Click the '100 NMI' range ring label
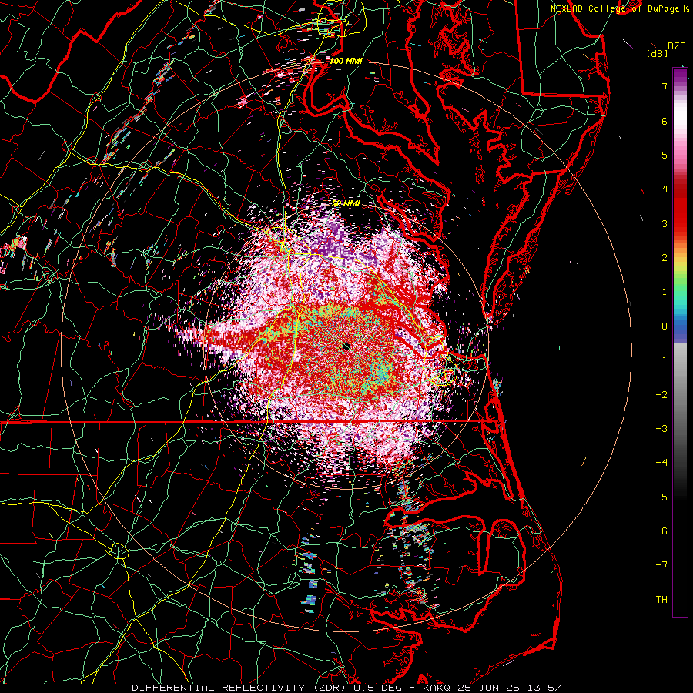 (x=346, y=61)
